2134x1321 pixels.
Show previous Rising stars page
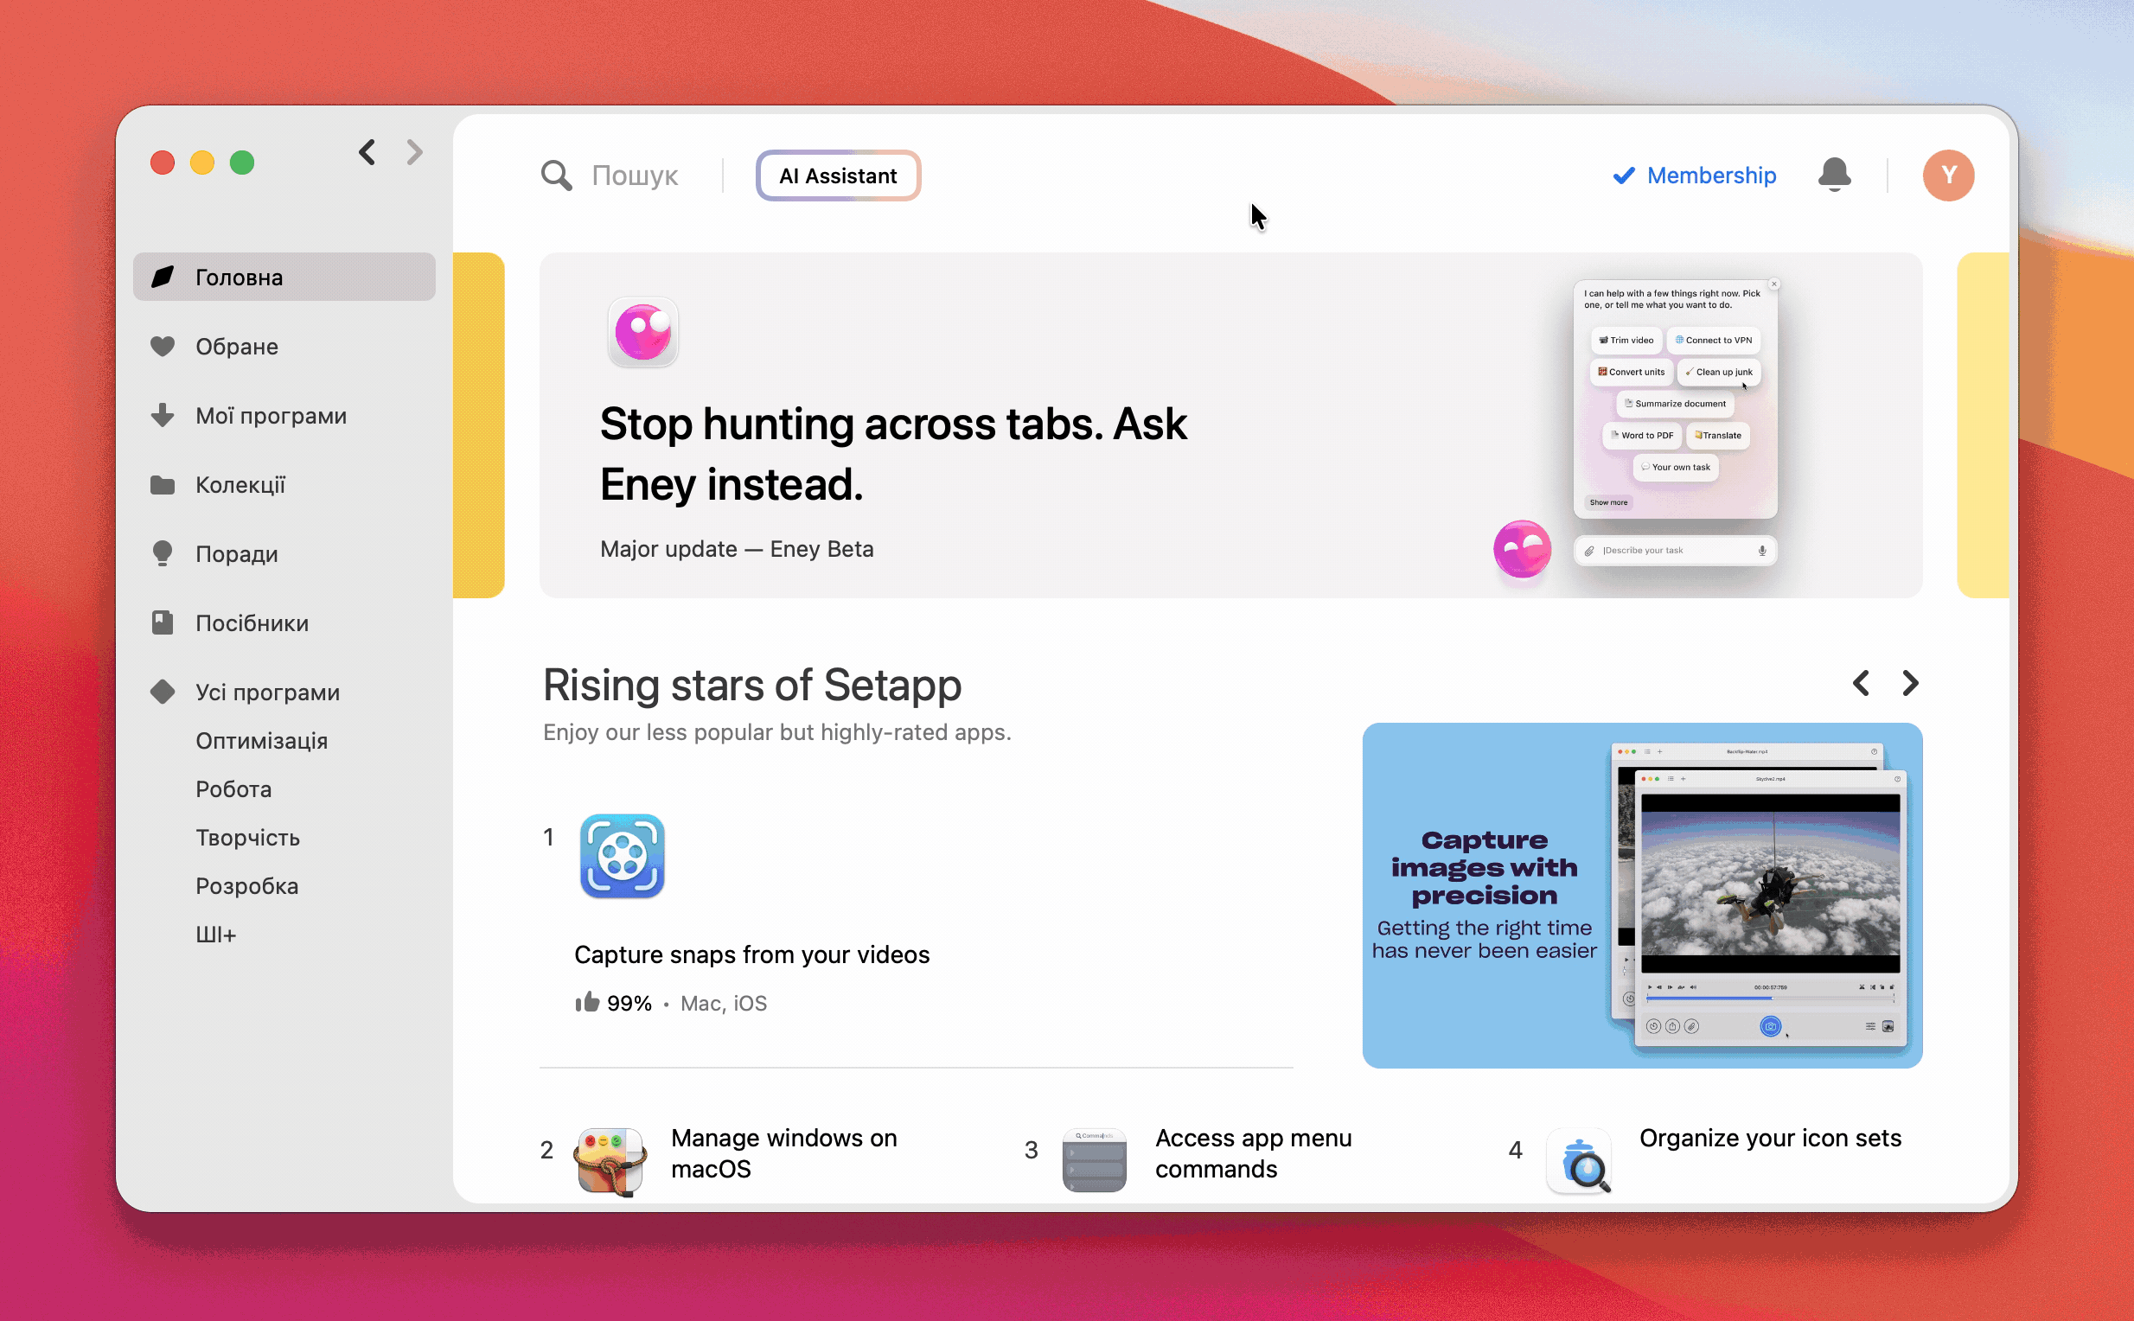(1862, 682)
